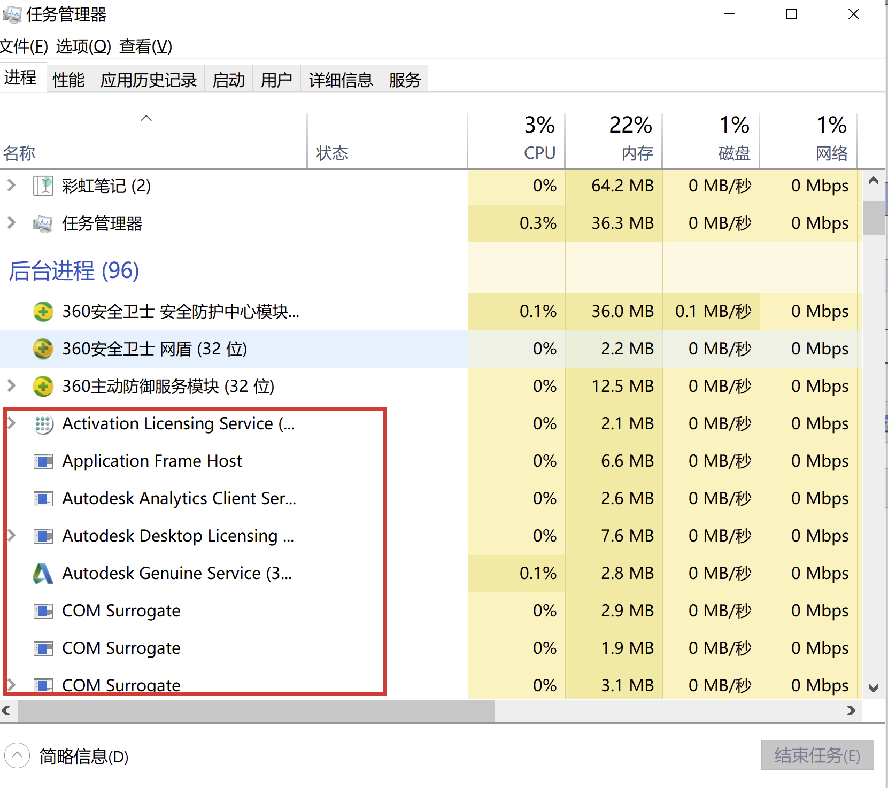Click the 360安全卫士 网盾 icon
Viewport: 888px width, 788px height.
pyautogui.click(x=43, y=349)
